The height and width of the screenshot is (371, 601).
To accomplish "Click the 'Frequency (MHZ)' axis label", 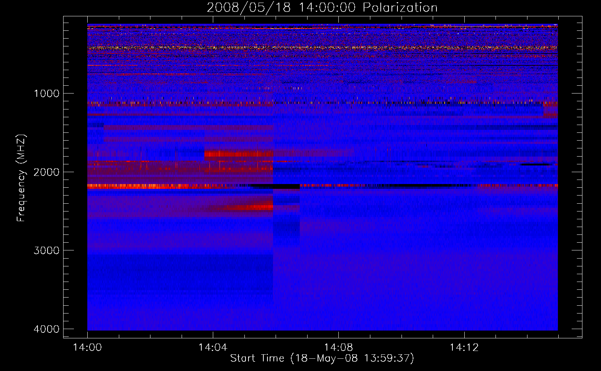I will pos(21,178).
